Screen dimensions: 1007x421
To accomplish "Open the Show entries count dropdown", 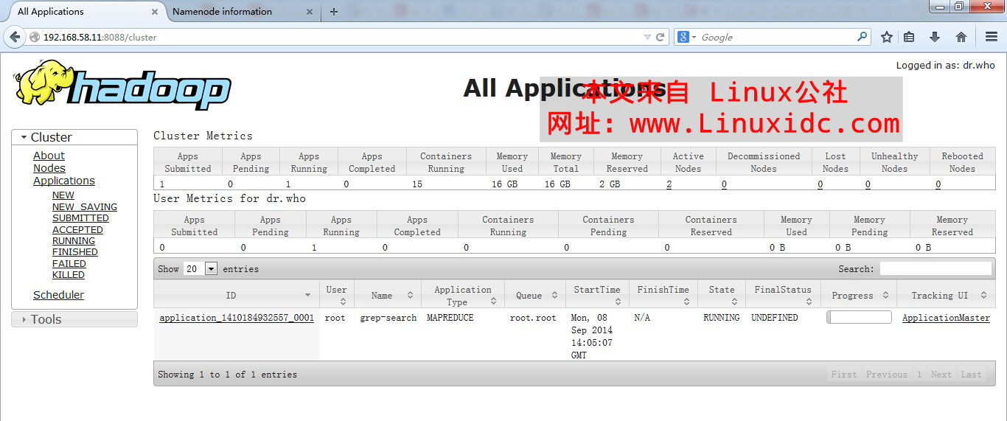I will click(201, 269).
